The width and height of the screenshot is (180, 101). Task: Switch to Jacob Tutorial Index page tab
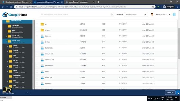(x=80, y=2)
